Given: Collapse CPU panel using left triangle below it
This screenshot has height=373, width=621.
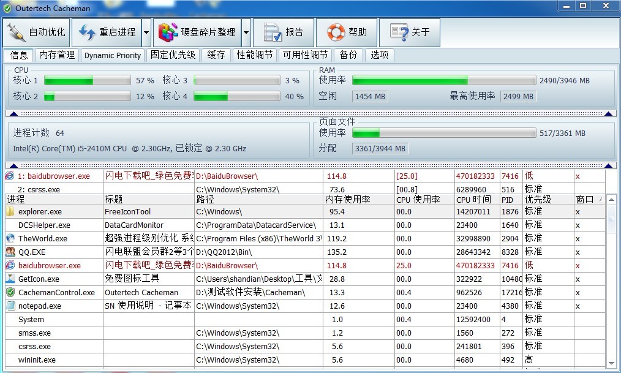Looking at the screenshot, I should click(x=13, y=114).
